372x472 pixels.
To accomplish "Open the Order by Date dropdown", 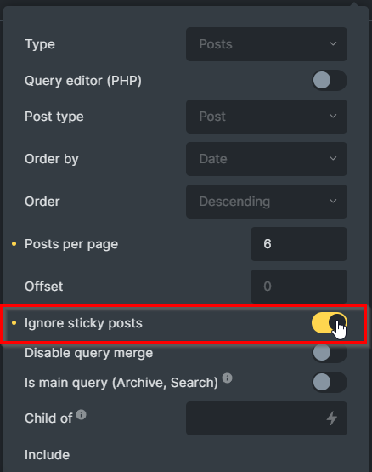I will coord(267,159).
